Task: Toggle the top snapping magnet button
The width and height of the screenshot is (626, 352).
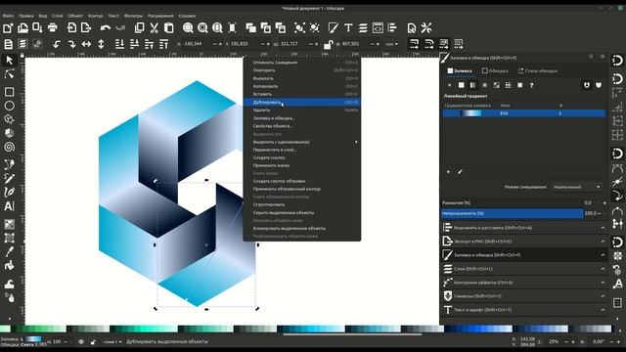Action: (x=617, y=61)
